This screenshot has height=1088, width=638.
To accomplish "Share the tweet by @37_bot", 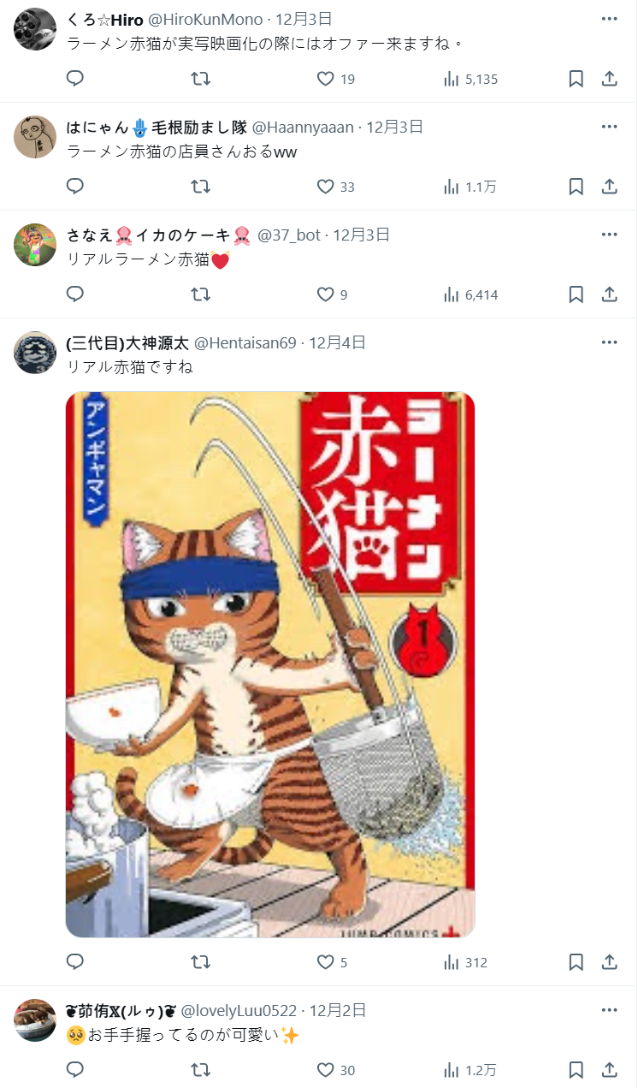I will (x=610, y=294).
